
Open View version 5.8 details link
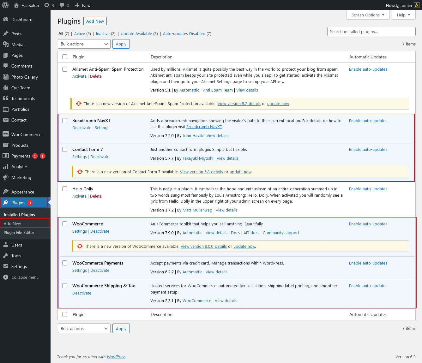202,172
